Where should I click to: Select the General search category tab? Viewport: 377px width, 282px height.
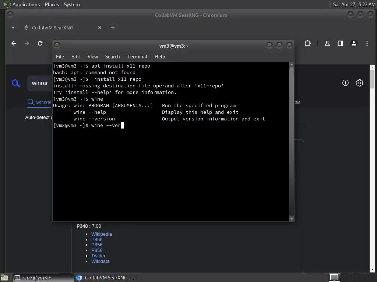pos(39,102)
